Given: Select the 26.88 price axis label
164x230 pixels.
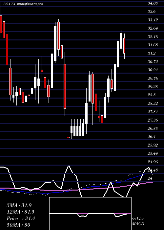Looking at the screenshot, I should coord(153,129).
